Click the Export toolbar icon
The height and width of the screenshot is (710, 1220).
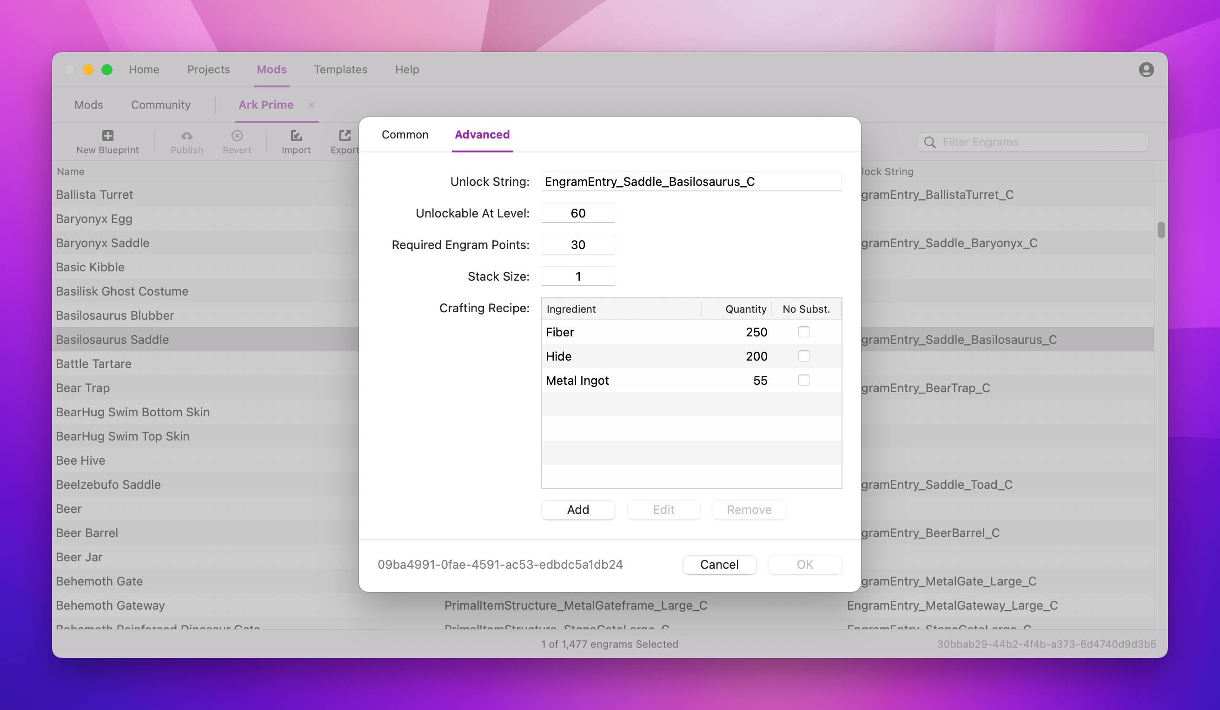pyautogui.click(x=345, y=136)
